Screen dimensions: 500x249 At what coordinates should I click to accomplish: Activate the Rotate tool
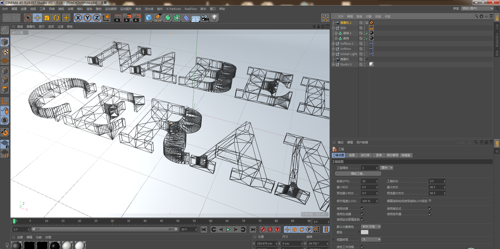(56, 18)
